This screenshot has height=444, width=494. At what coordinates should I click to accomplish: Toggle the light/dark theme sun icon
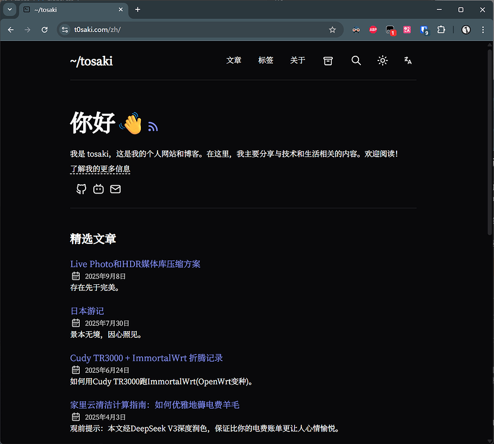click(x=382, y=61)
